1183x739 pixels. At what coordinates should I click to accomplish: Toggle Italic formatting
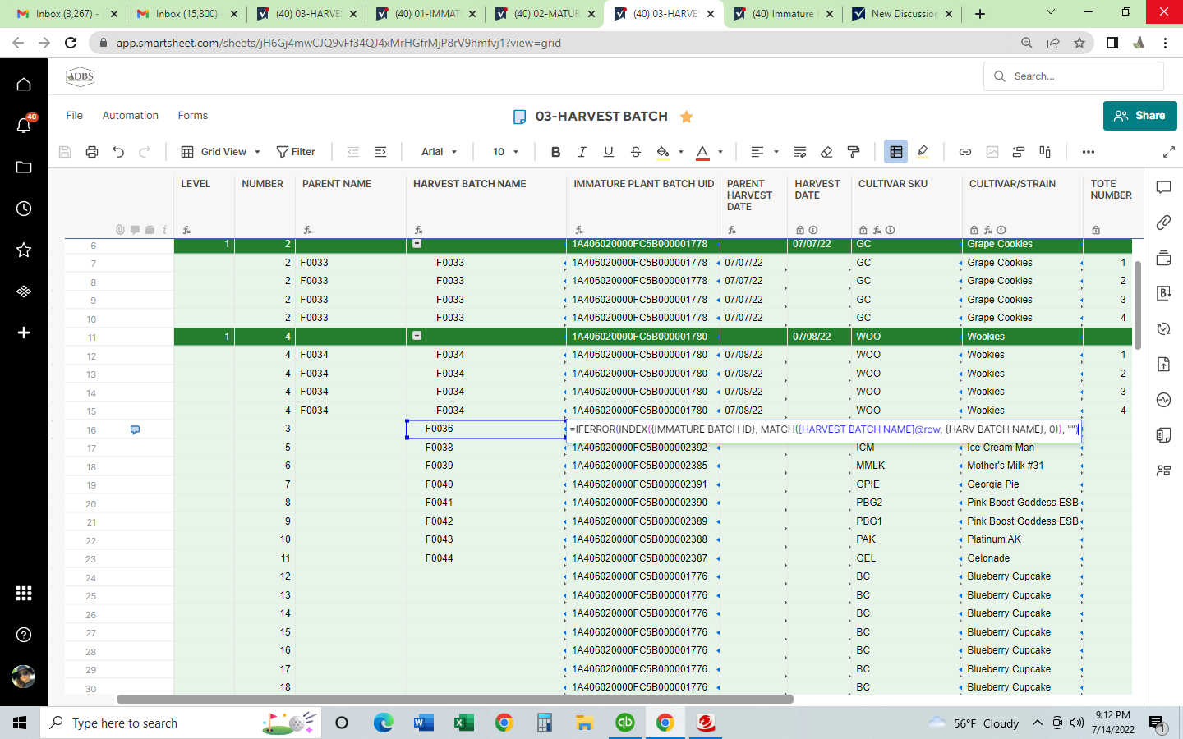coord(582,152)
